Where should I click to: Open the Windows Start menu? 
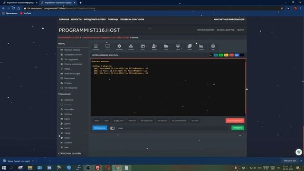coord(4,168)
